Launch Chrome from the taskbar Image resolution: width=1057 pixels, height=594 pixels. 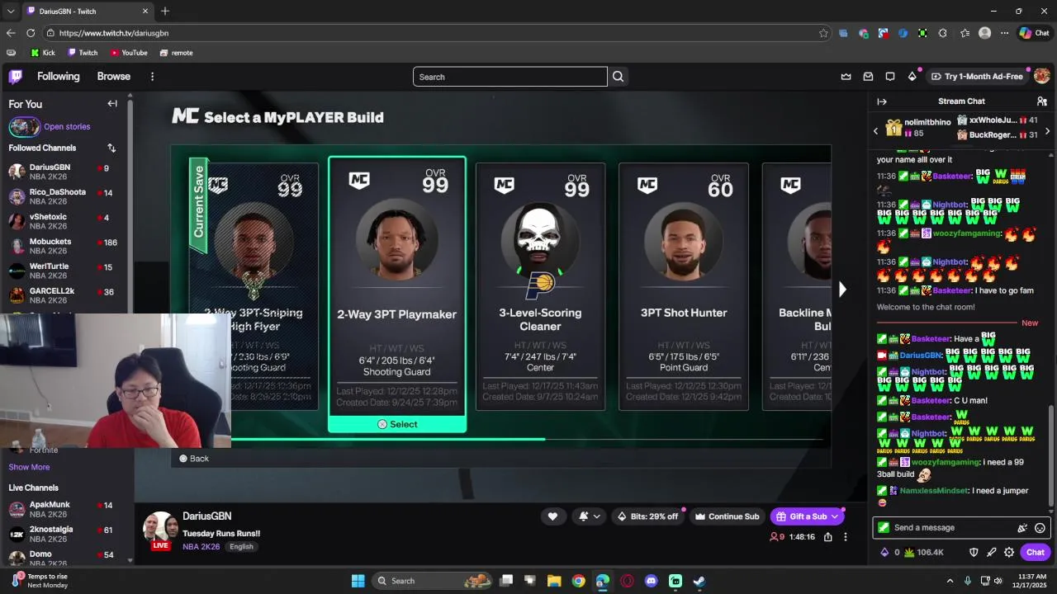[x=578, y=581]
